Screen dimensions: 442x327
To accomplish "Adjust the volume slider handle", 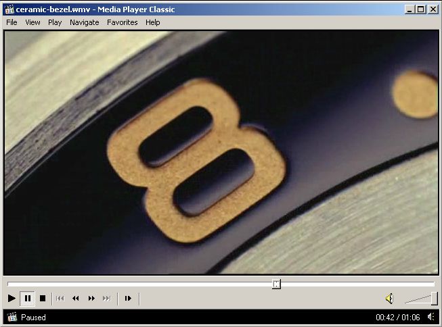I will 435,299.
